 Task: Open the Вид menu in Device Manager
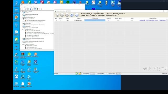click(31, 7)
